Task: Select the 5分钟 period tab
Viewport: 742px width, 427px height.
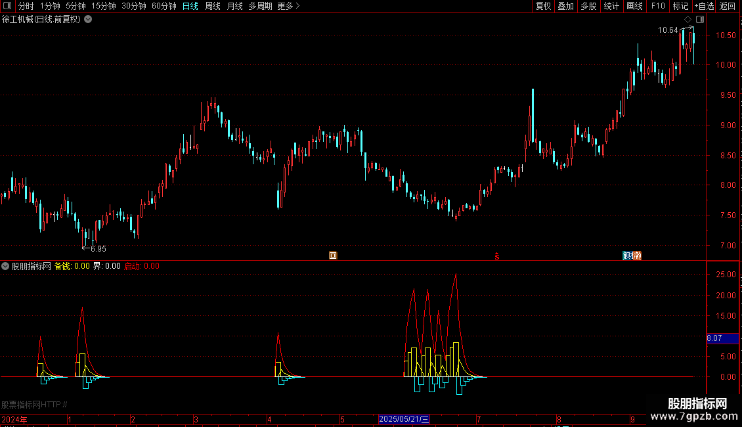Action: point(76,6)
